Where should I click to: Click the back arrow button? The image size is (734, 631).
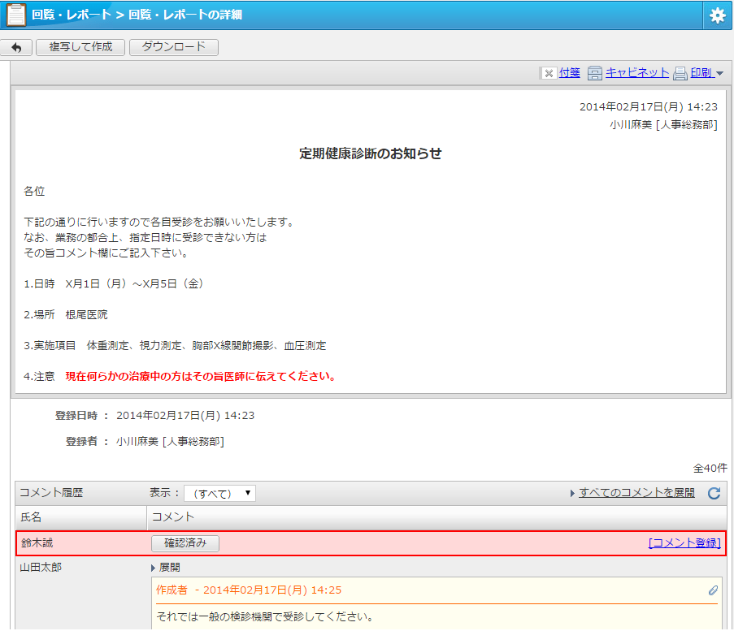(17, 47)
